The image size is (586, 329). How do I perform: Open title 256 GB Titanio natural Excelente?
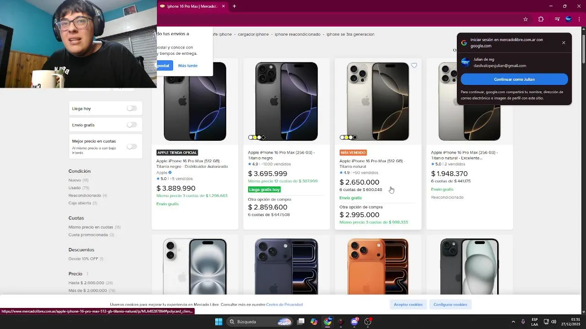point(464,155)
